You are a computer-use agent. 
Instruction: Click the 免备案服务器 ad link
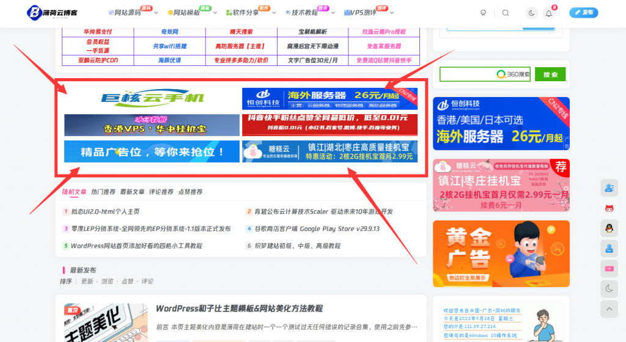click(384, 46)
